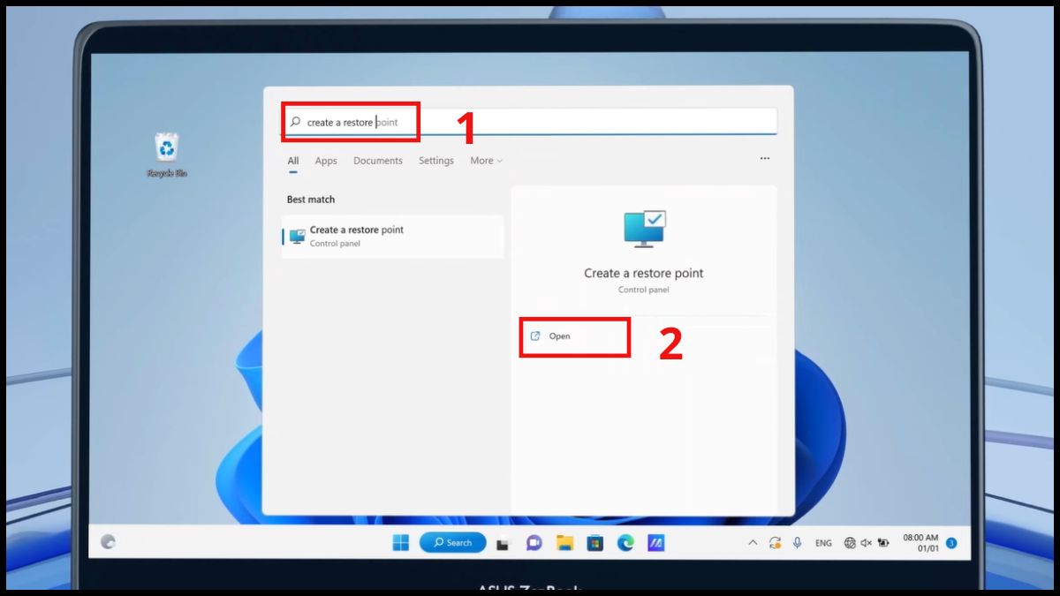The image size is (1060, 596).
Task: Click the Create a restore point display icon
Action: click(x=643, y=228)
